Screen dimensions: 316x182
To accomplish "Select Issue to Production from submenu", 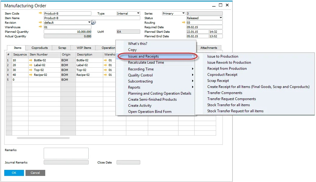I will tap(223, 56).
